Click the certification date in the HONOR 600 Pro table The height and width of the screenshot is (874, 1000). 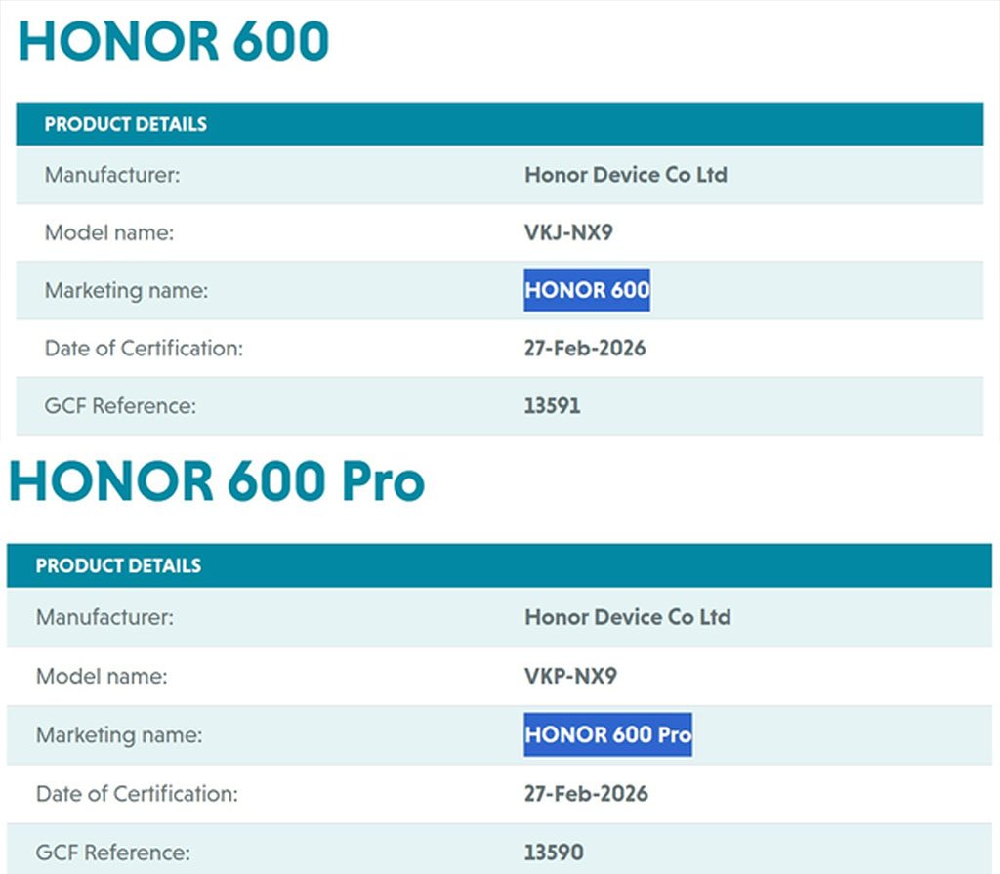pos(586,794)
